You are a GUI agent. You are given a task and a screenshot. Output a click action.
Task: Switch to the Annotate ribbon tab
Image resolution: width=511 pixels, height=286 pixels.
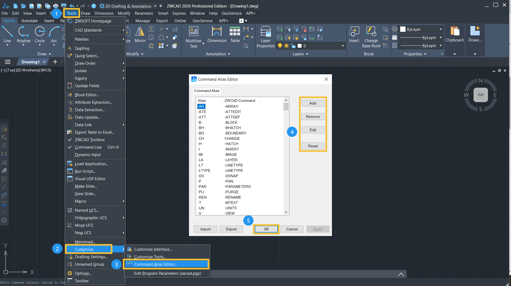29,21
